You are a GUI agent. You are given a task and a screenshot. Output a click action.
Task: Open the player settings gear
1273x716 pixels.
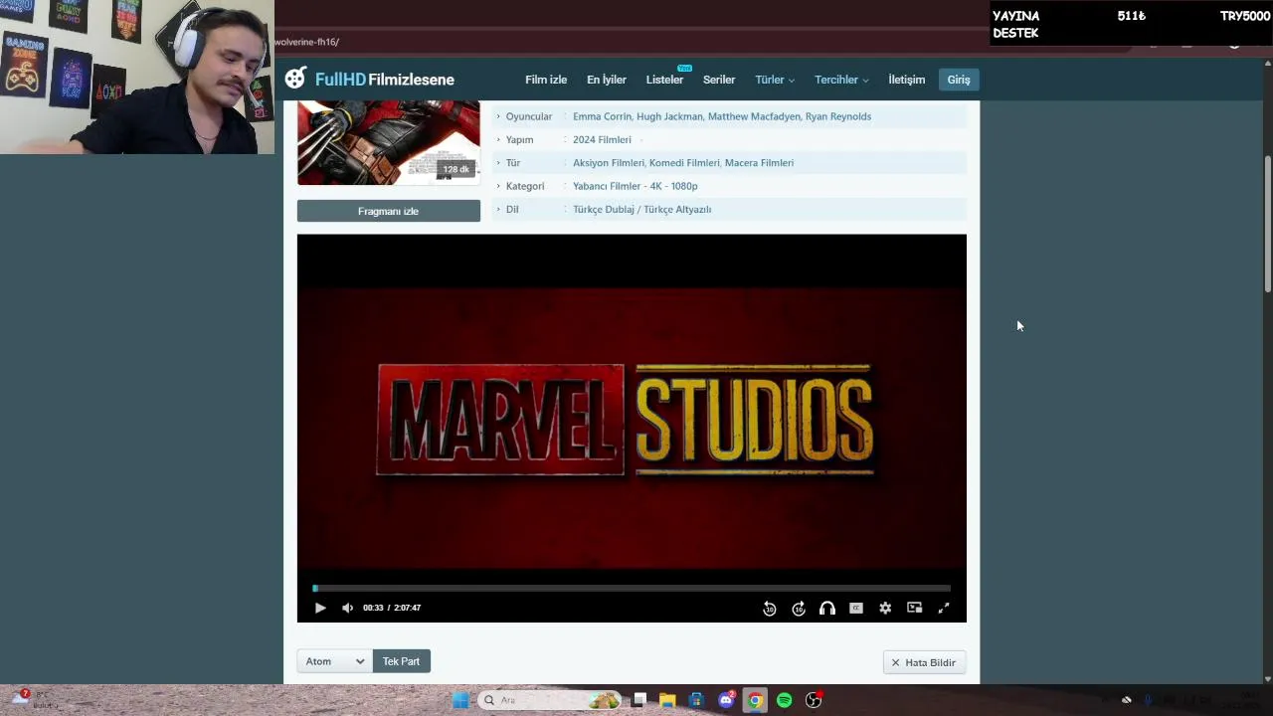pyautogui.click(x=885, y=608)
